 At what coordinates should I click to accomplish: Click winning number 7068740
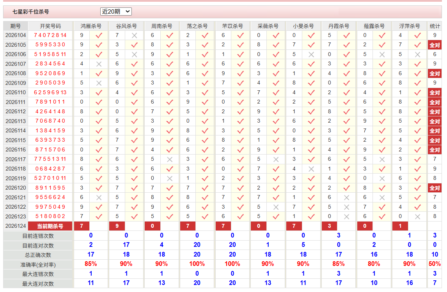tap(50, 121)
